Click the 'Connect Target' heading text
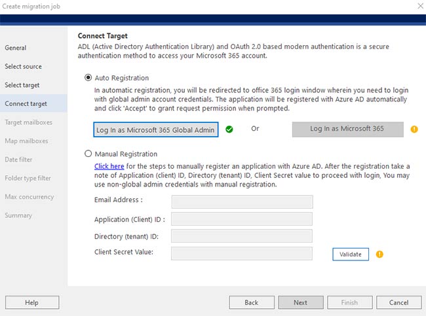 click(103, 36)
